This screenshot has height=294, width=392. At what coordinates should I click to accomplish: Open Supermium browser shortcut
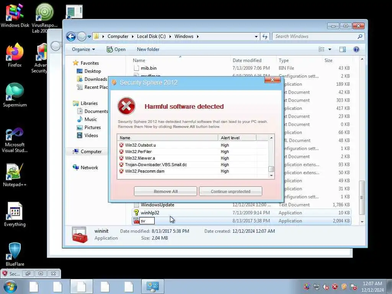(x=15, y=95)
